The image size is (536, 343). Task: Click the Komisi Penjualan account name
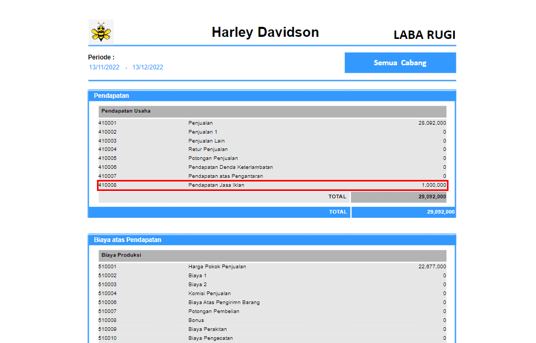(x=210, y=294)
